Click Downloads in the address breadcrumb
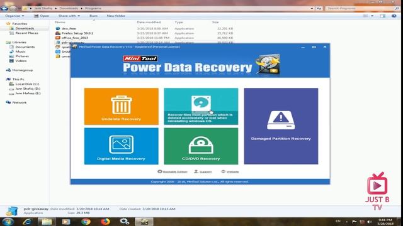Image resolution: width=403 pixels, height=226 pixels. (x=69, y=8)
